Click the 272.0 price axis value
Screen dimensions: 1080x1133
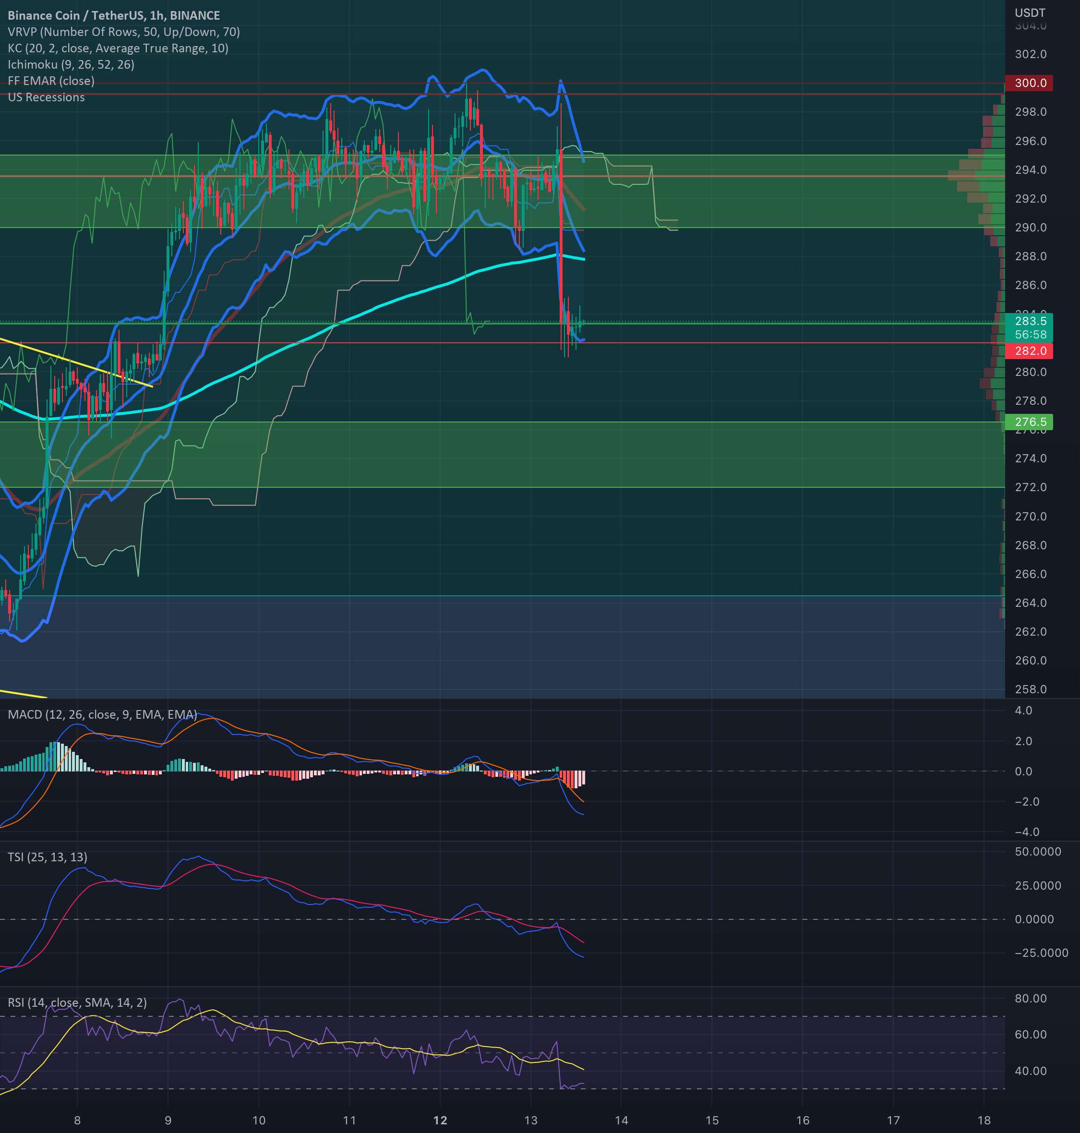1031,487
